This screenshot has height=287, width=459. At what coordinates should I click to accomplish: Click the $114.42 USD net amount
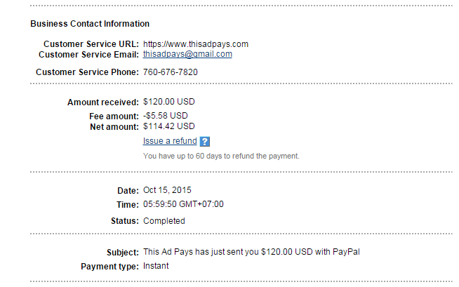[168, 126]
